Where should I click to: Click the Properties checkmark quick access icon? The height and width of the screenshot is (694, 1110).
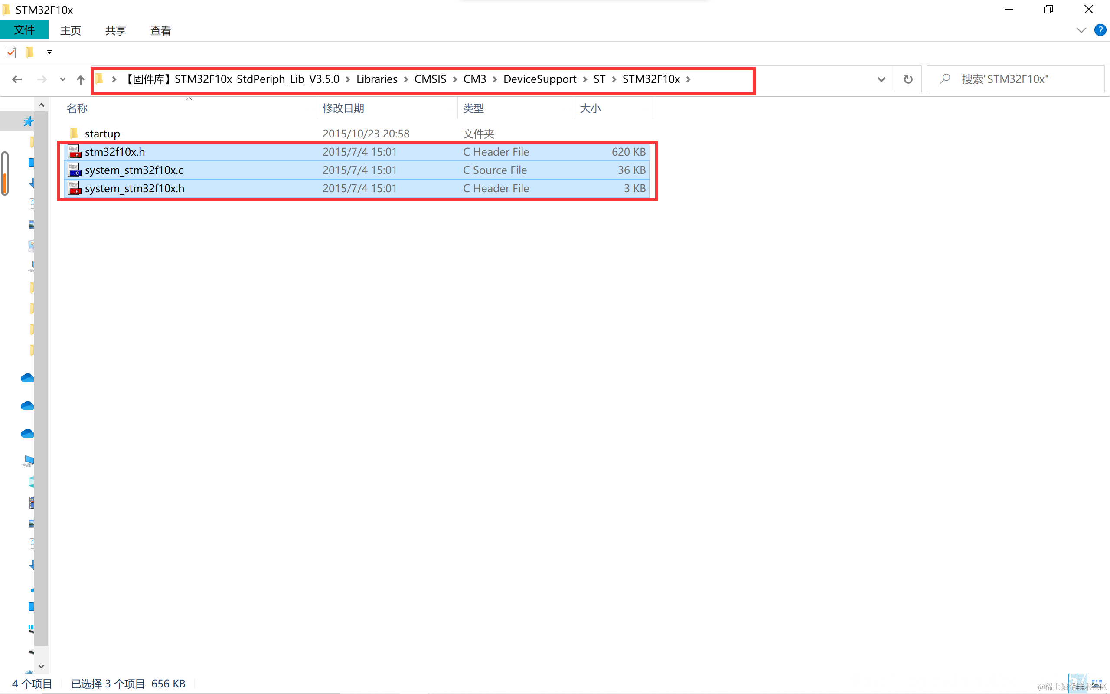coord(11,52)
